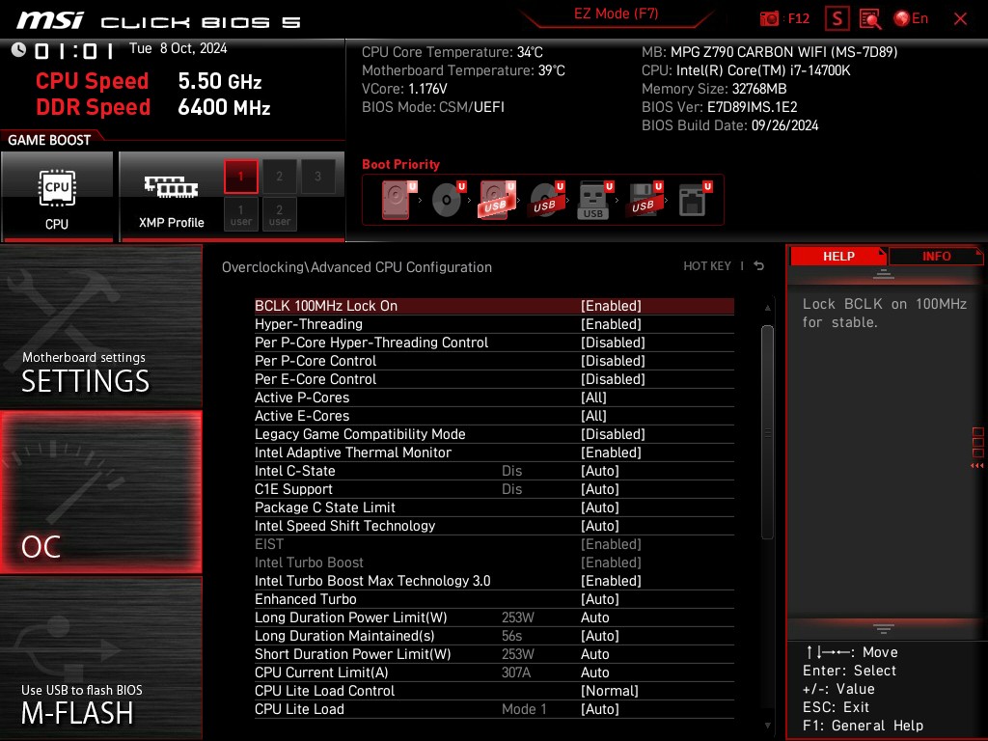
Task: Open the Favorites (S) icon in titlebar
Action: (836, 18)
